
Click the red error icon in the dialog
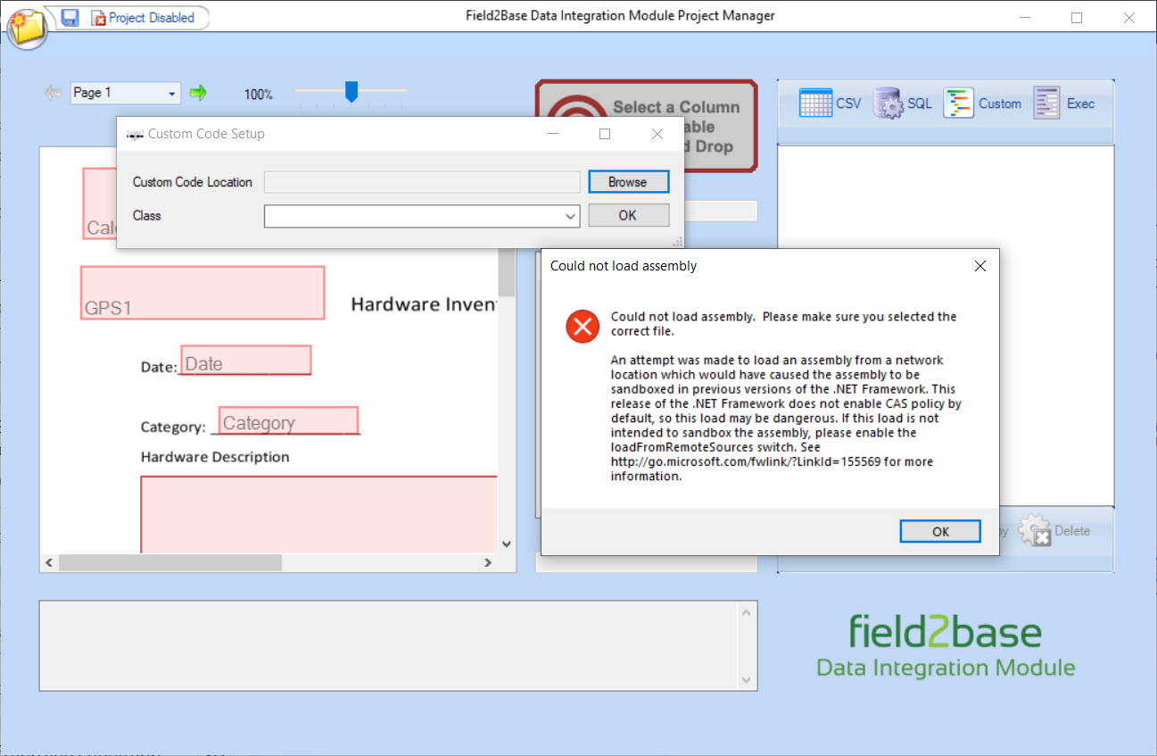click(x=583, y=327)
